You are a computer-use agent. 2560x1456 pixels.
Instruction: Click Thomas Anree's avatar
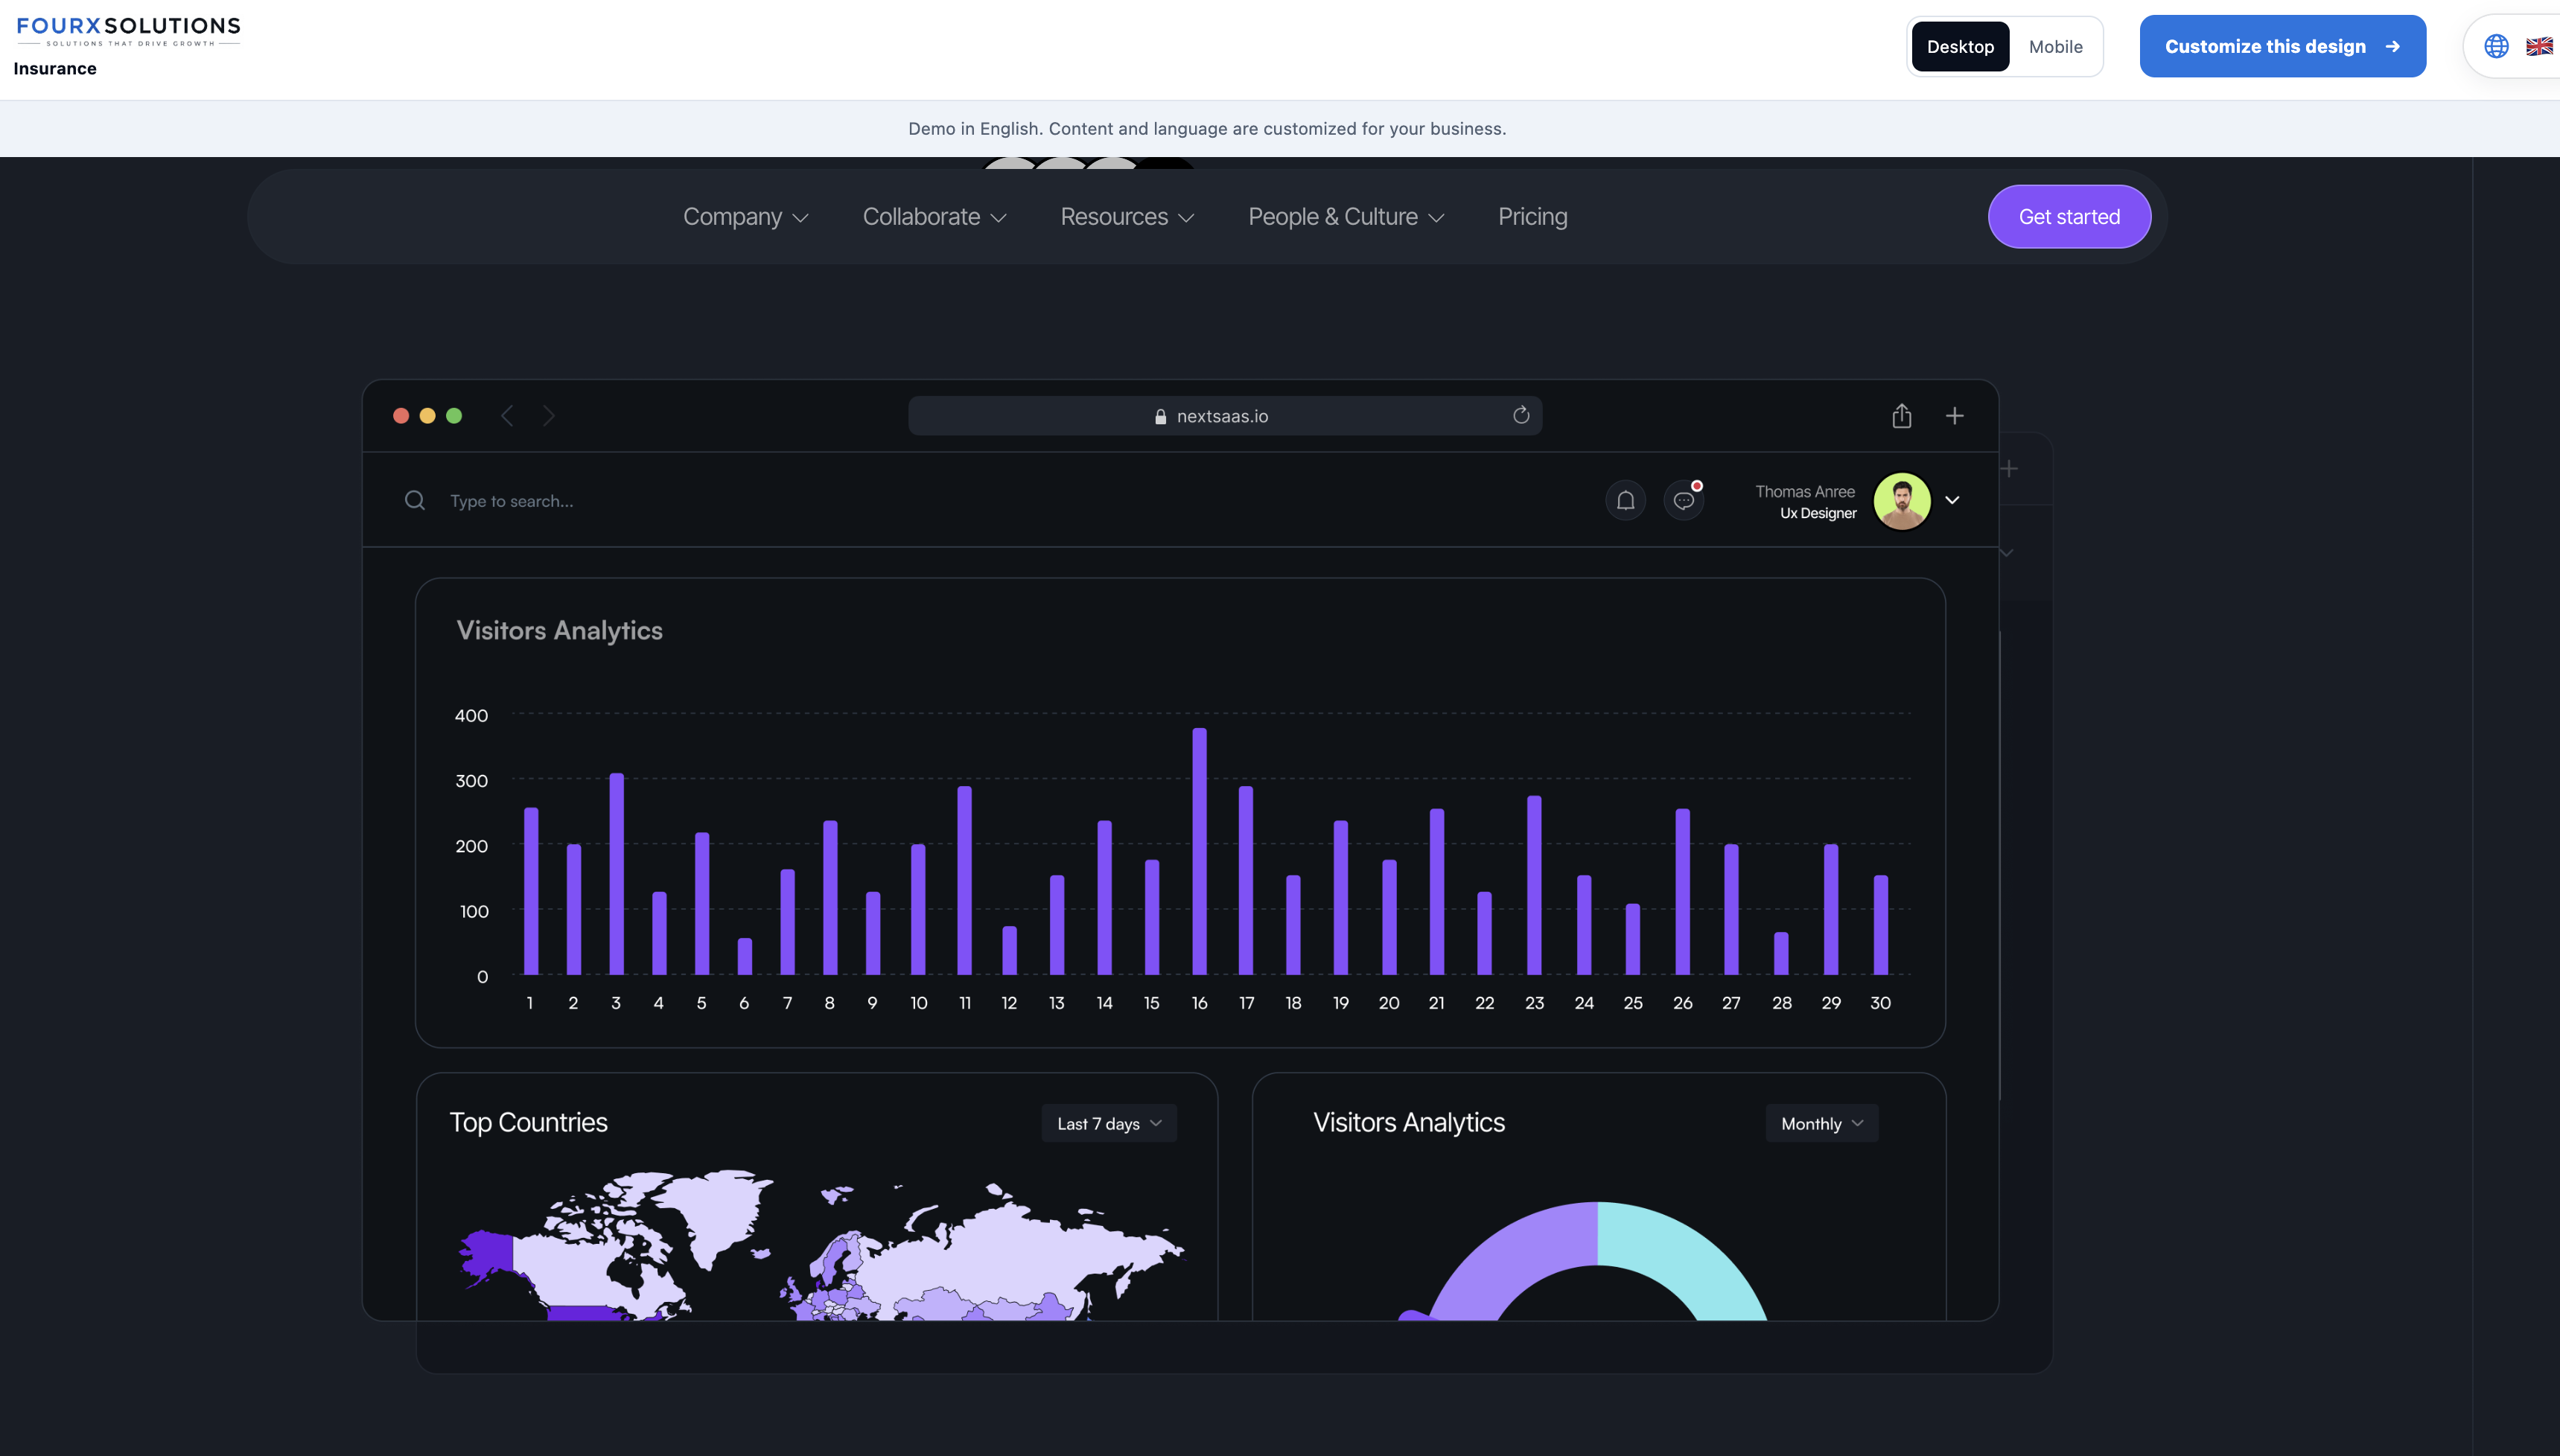pos(1902,500)
